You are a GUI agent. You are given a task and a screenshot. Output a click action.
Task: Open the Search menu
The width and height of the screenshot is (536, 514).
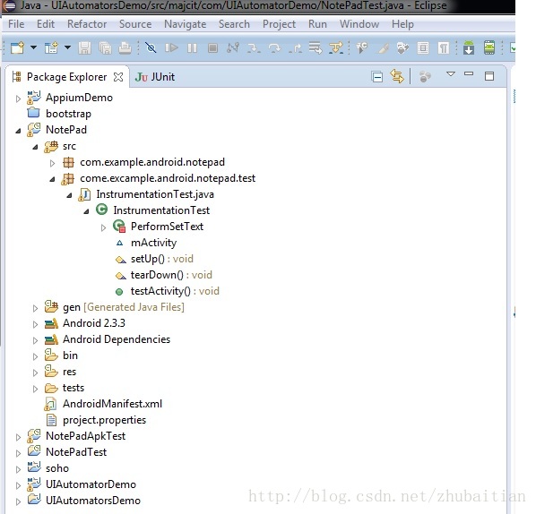click(x=234, y=24)
